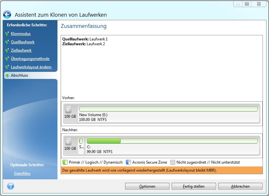
Task: Click the Nachher disk drive icon
Action: point(68,141)
